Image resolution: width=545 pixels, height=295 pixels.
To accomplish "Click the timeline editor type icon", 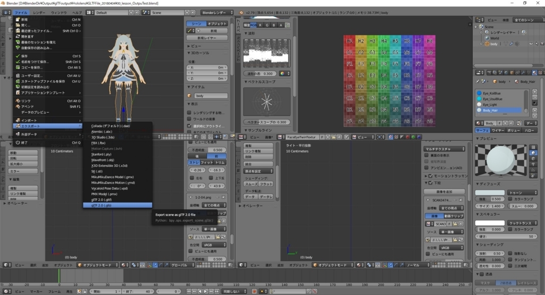I will [x=6, y=291].
